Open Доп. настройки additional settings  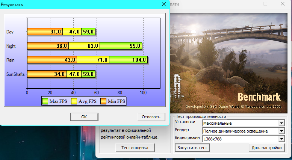point(266,148)
